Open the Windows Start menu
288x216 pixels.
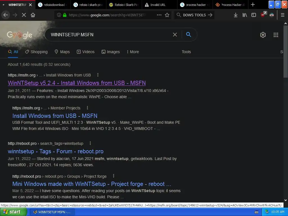point(13,212)
